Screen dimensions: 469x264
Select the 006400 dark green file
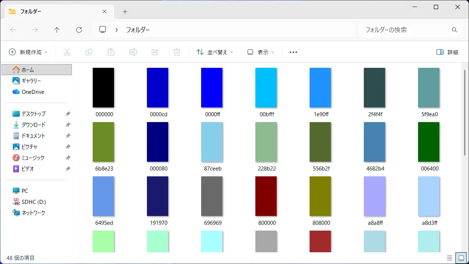click(429, 142)
